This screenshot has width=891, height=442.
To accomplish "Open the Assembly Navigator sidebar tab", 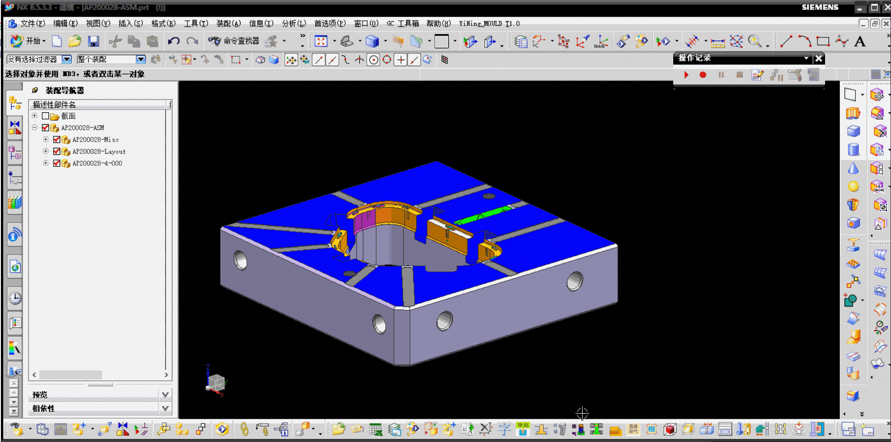I will (x=15, y=103).
